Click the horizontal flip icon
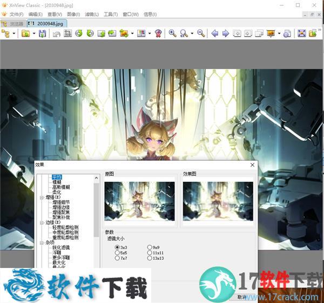The image size is (324, 303). click(112, 33)
